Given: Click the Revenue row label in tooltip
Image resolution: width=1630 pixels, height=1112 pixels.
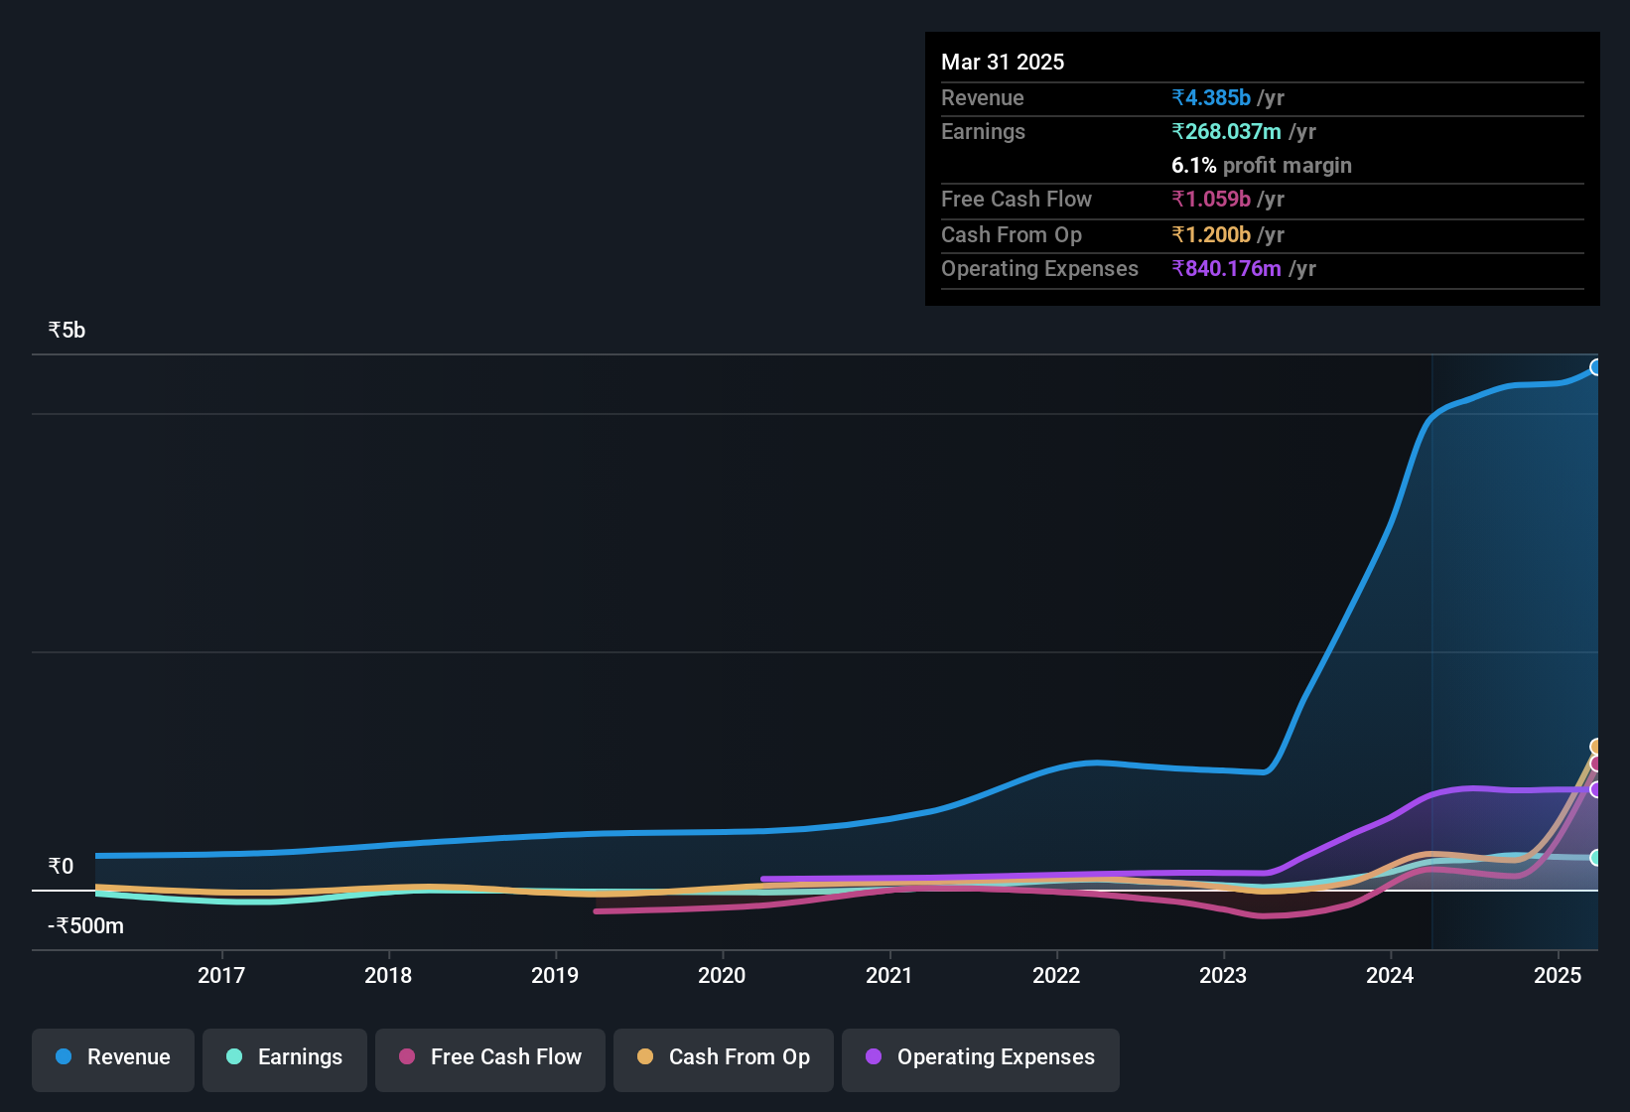Looking at the screenshot, I should click(982, 97).
